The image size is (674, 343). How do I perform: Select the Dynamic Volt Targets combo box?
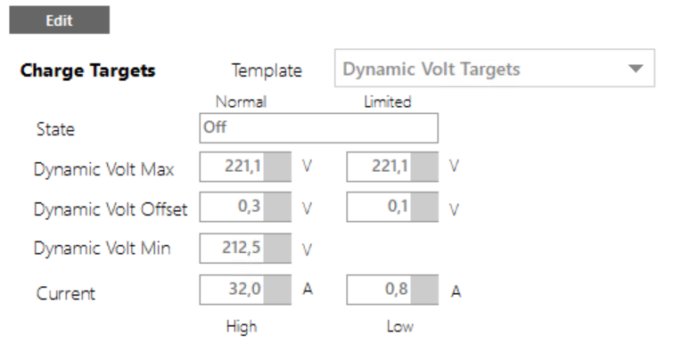tap(495, 69)
